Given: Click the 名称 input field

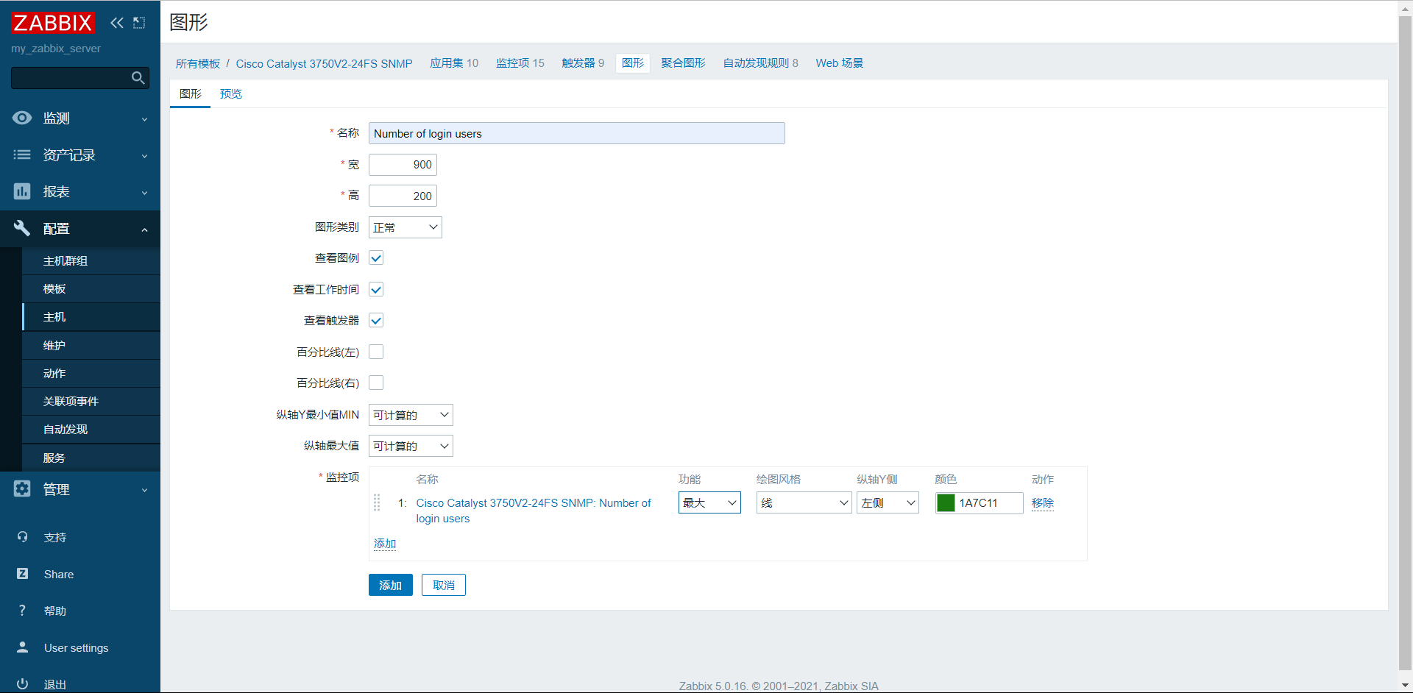Looking at the screenshot, I should tap(577, 133).
